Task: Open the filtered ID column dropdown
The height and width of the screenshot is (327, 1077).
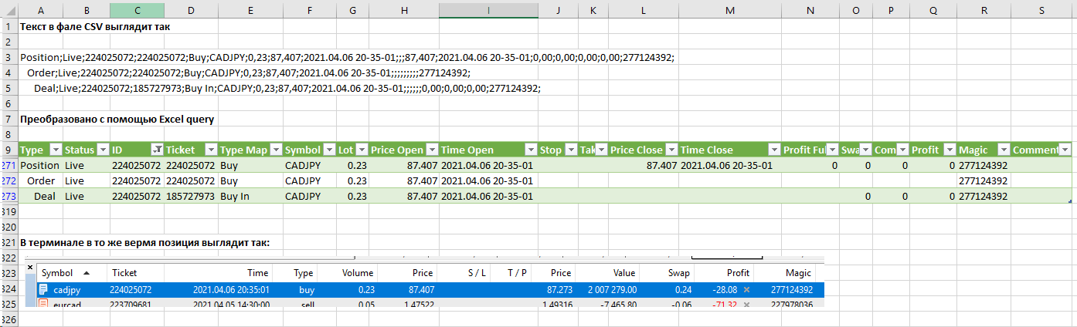Action: [157, 150]
